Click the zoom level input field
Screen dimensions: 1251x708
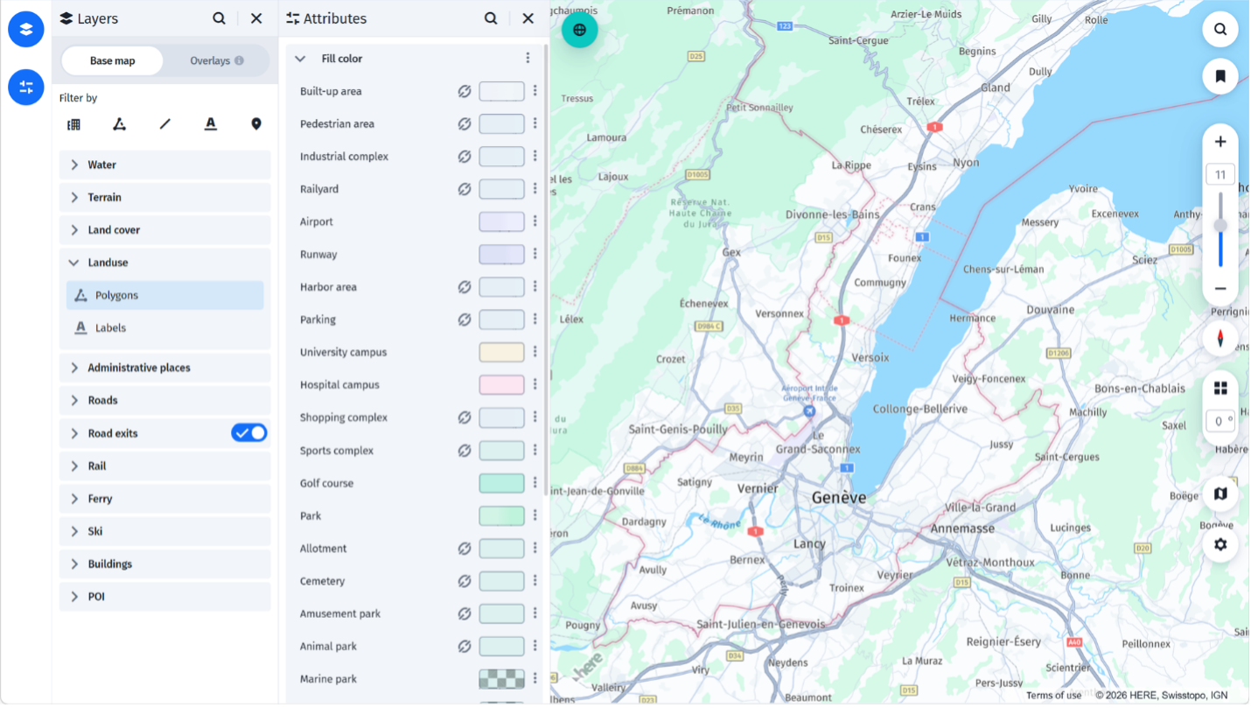click(1220, 175)
